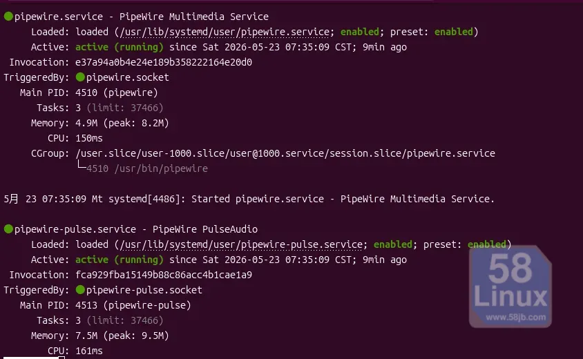Click the green dot beside pipewire.socket
Viewport: 583px width, 359px height.
pyautogui.click(x=80, y=77)
